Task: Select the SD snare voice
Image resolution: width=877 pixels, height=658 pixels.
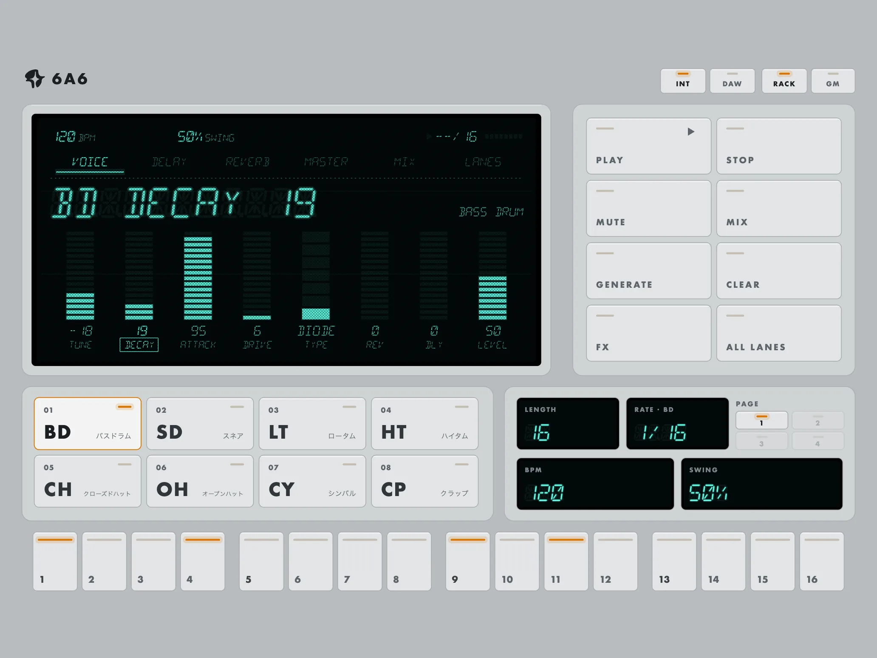Action: coord(200,423)
